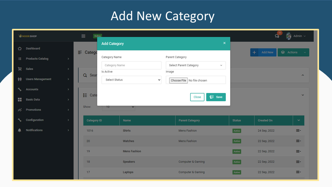Expand the Configuration menu item
This screenshot has height=187, width=332.
34,120
